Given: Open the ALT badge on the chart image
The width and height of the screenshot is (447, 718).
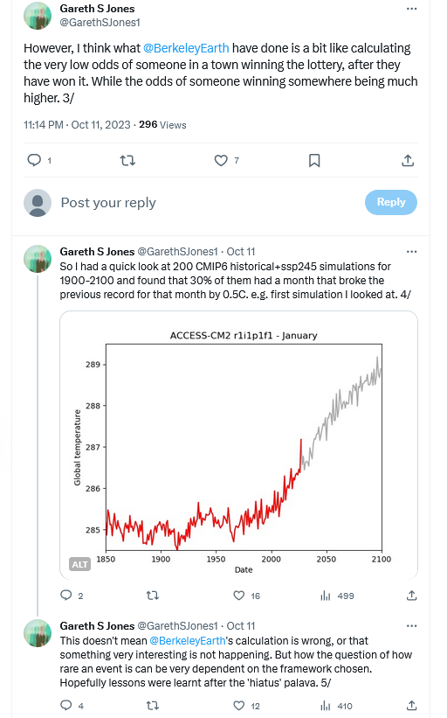Looking at the screenshot, I should coord(79,564).
